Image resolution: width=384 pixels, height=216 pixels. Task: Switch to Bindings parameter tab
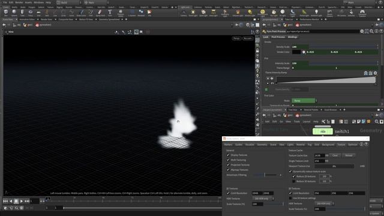(292, 37)
